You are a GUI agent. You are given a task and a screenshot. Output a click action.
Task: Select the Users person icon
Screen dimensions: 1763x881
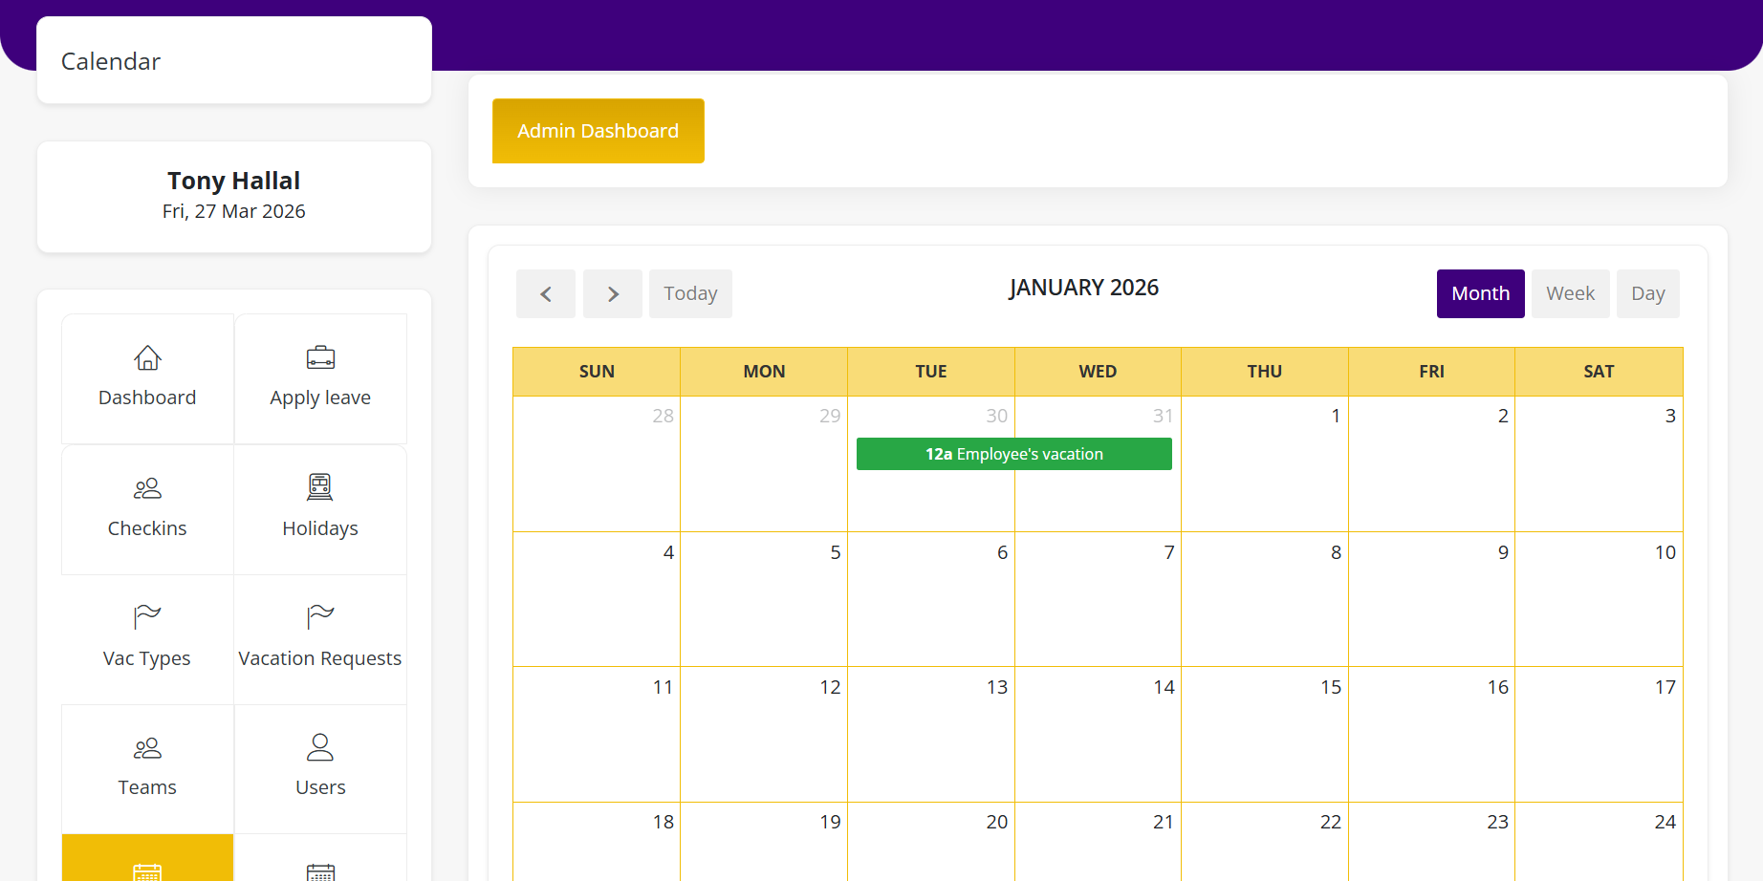click(x=320, y=747)
